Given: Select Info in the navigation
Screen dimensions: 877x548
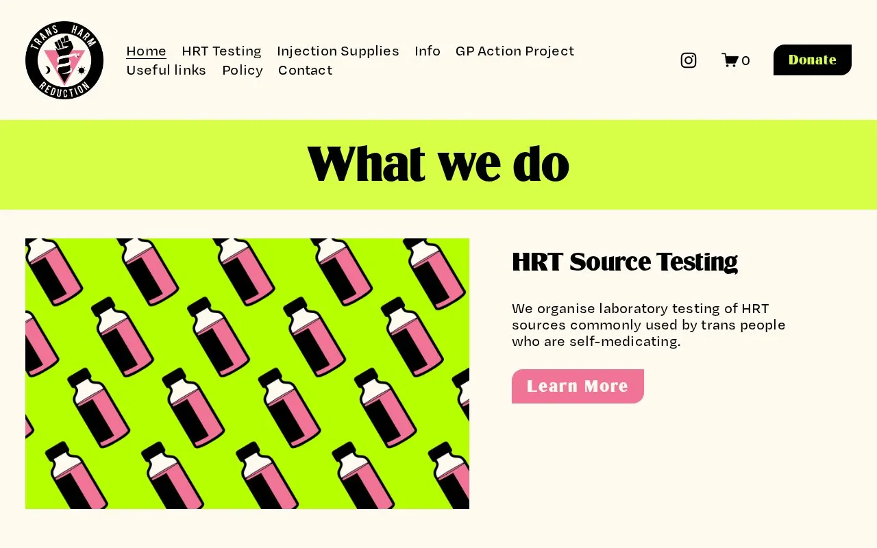Looking at the screenshot, I should pyautogui.click(x=428, y=51).
